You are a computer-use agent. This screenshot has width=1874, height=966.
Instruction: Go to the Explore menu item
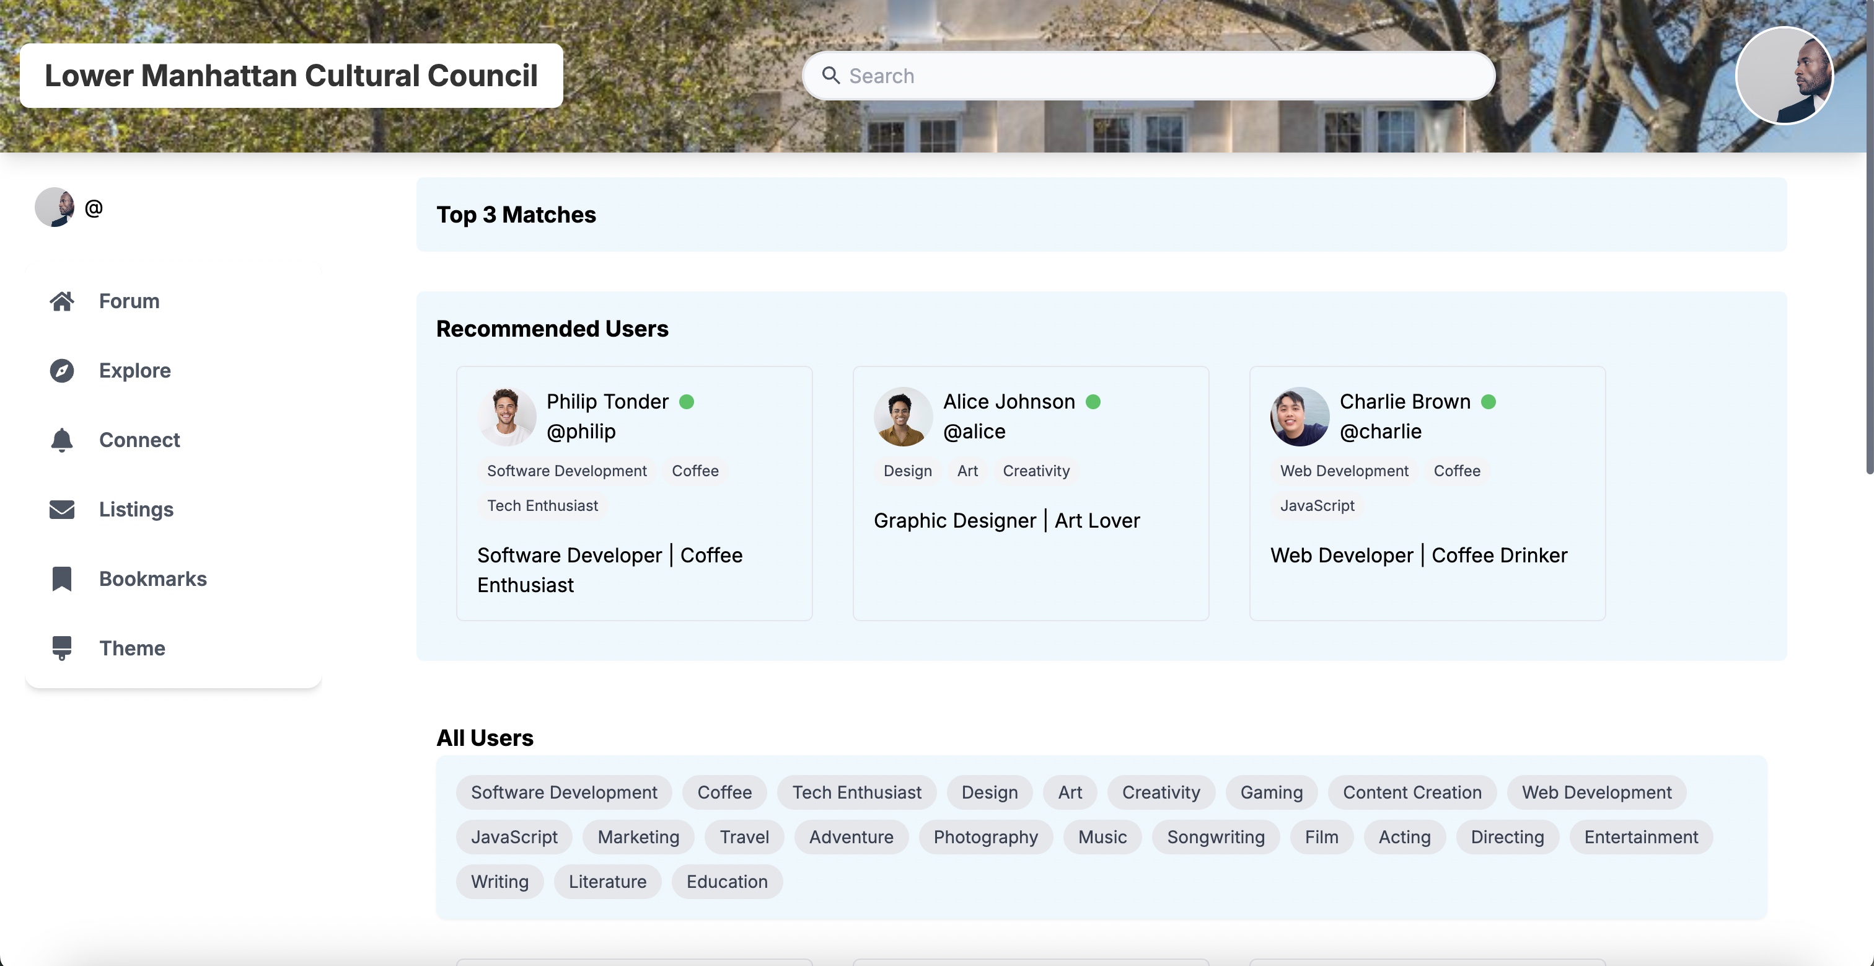point(134,371)
